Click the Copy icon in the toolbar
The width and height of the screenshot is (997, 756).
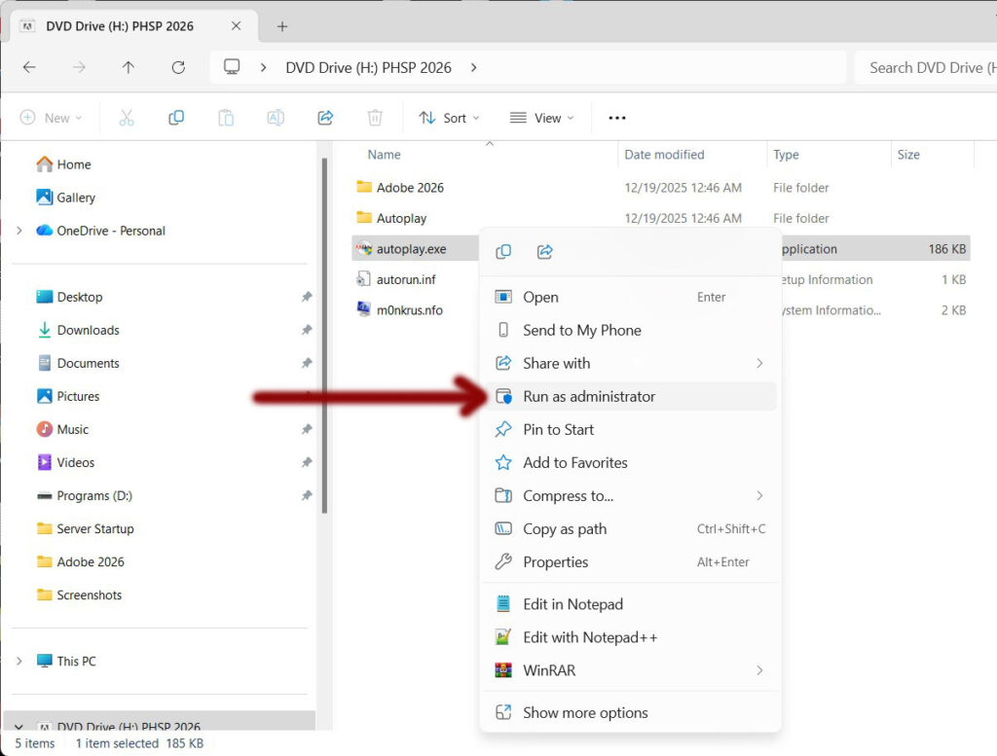point(176,118)
